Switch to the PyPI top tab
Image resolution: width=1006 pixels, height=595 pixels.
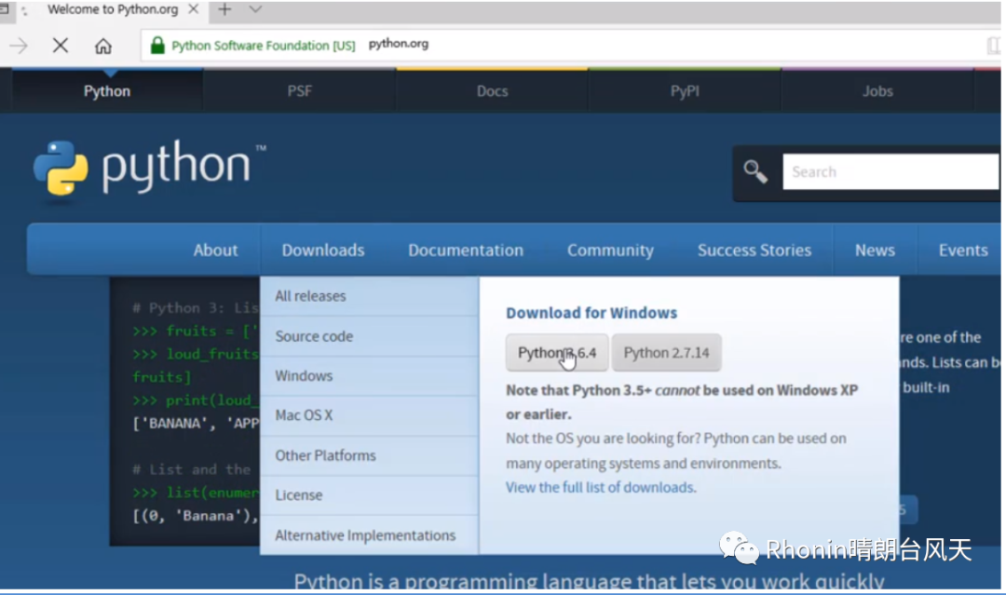pyautogui.click(x=685, y=91)
